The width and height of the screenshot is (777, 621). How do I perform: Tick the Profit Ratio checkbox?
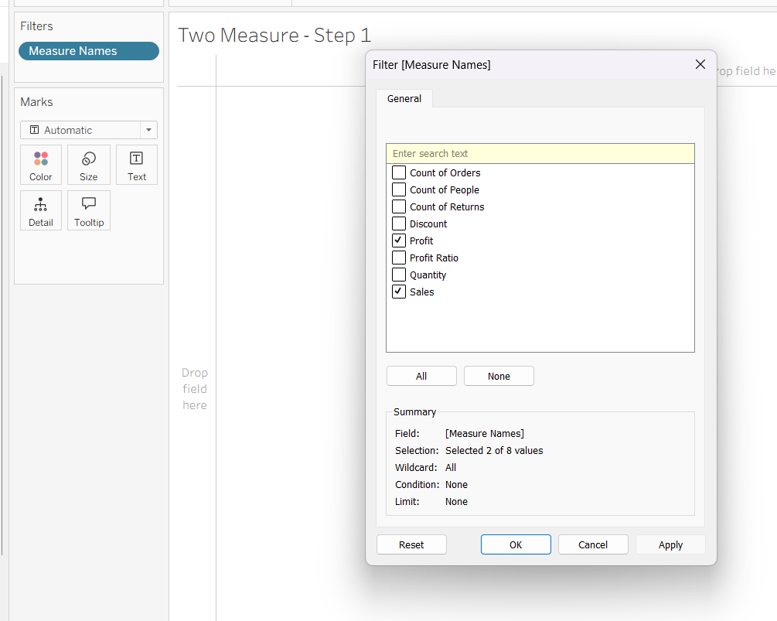(x=399, y=258)
